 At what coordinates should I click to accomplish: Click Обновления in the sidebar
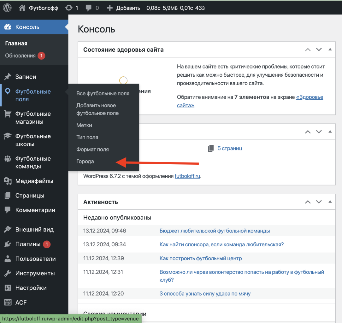20,56
